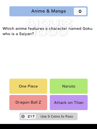Click the blue Anime & Manga bar

[x=48, y=11]
